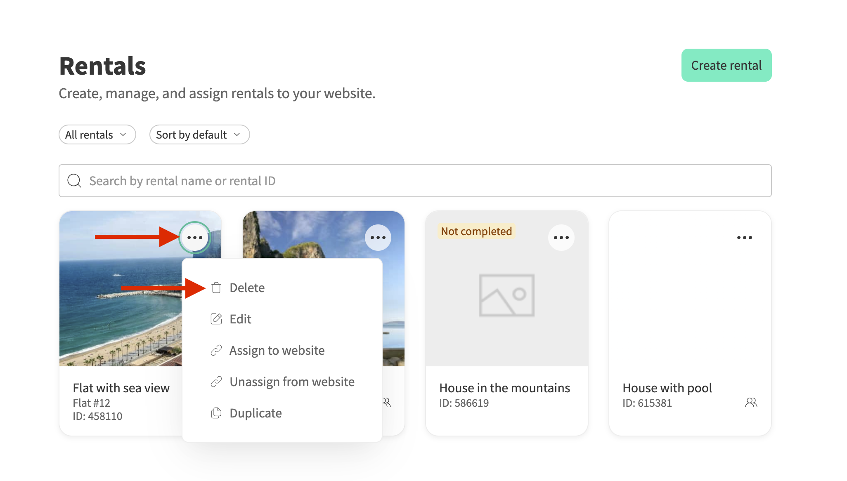This screenshot has height=481, width=847.
Task: Click the copy icon beside Duplicate
Action: [216, 413]
